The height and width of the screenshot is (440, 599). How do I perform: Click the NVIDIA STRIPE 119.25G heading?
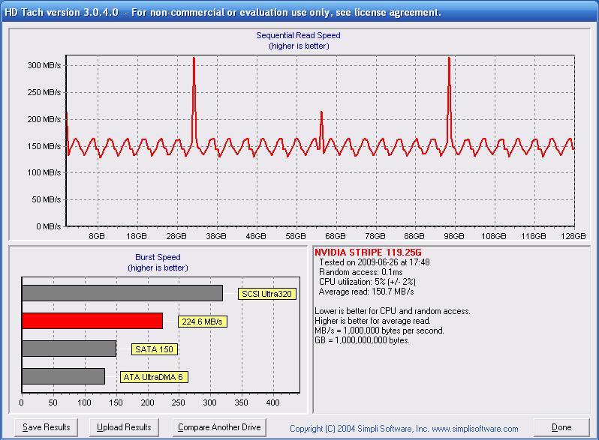pyautogui.click(x=368, y=253)
